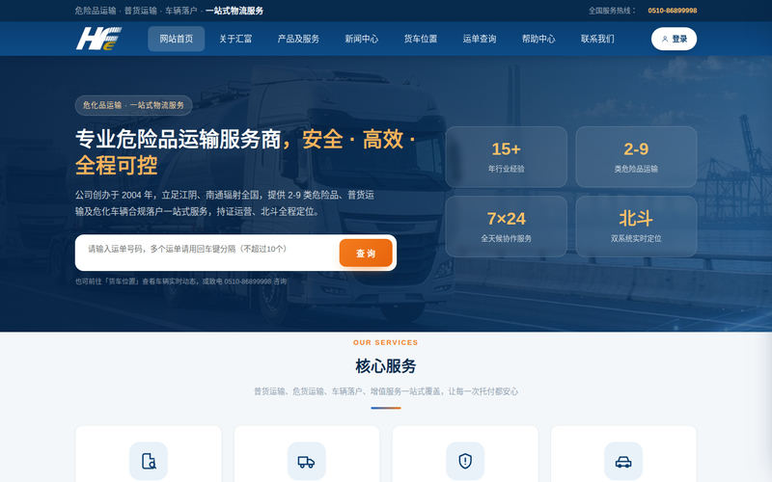Image resolution: width=772 pixels, height=482 pixels.
Task: Open the 关于汇富 menu item
Action: click(x=235, y=39)
